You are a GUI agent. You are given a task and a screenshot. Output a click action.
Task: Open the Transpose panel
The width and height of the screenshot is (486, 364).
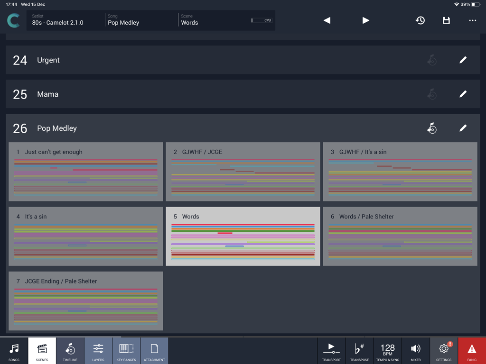click(359, 350)
